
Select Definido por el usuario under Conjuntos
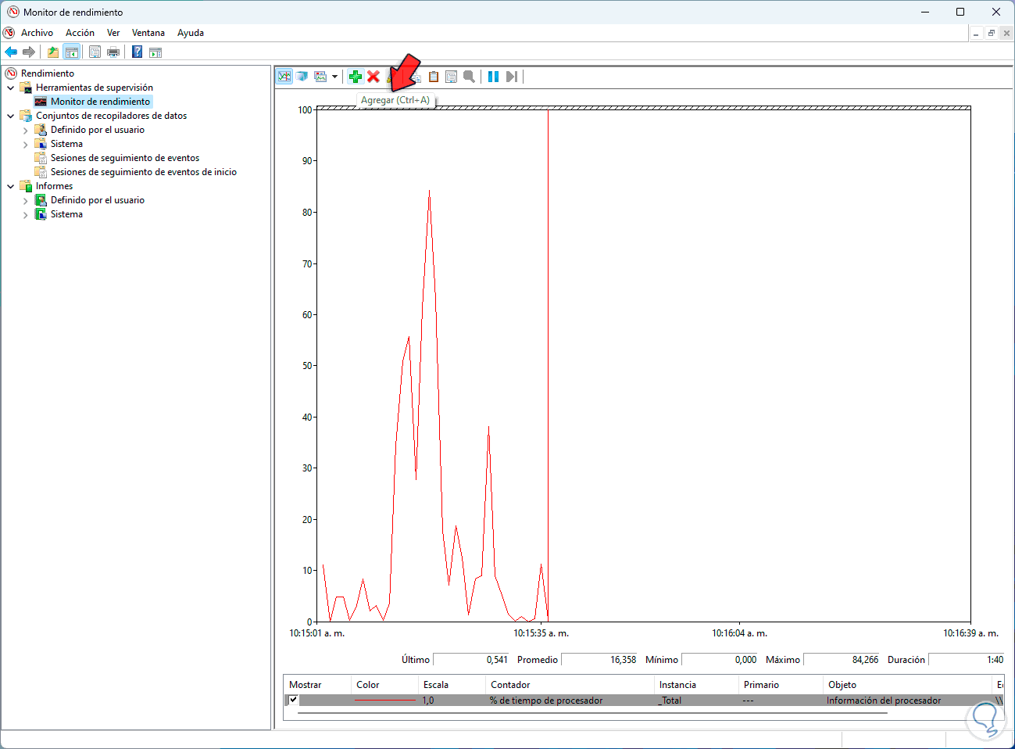[x=98, y=130]
